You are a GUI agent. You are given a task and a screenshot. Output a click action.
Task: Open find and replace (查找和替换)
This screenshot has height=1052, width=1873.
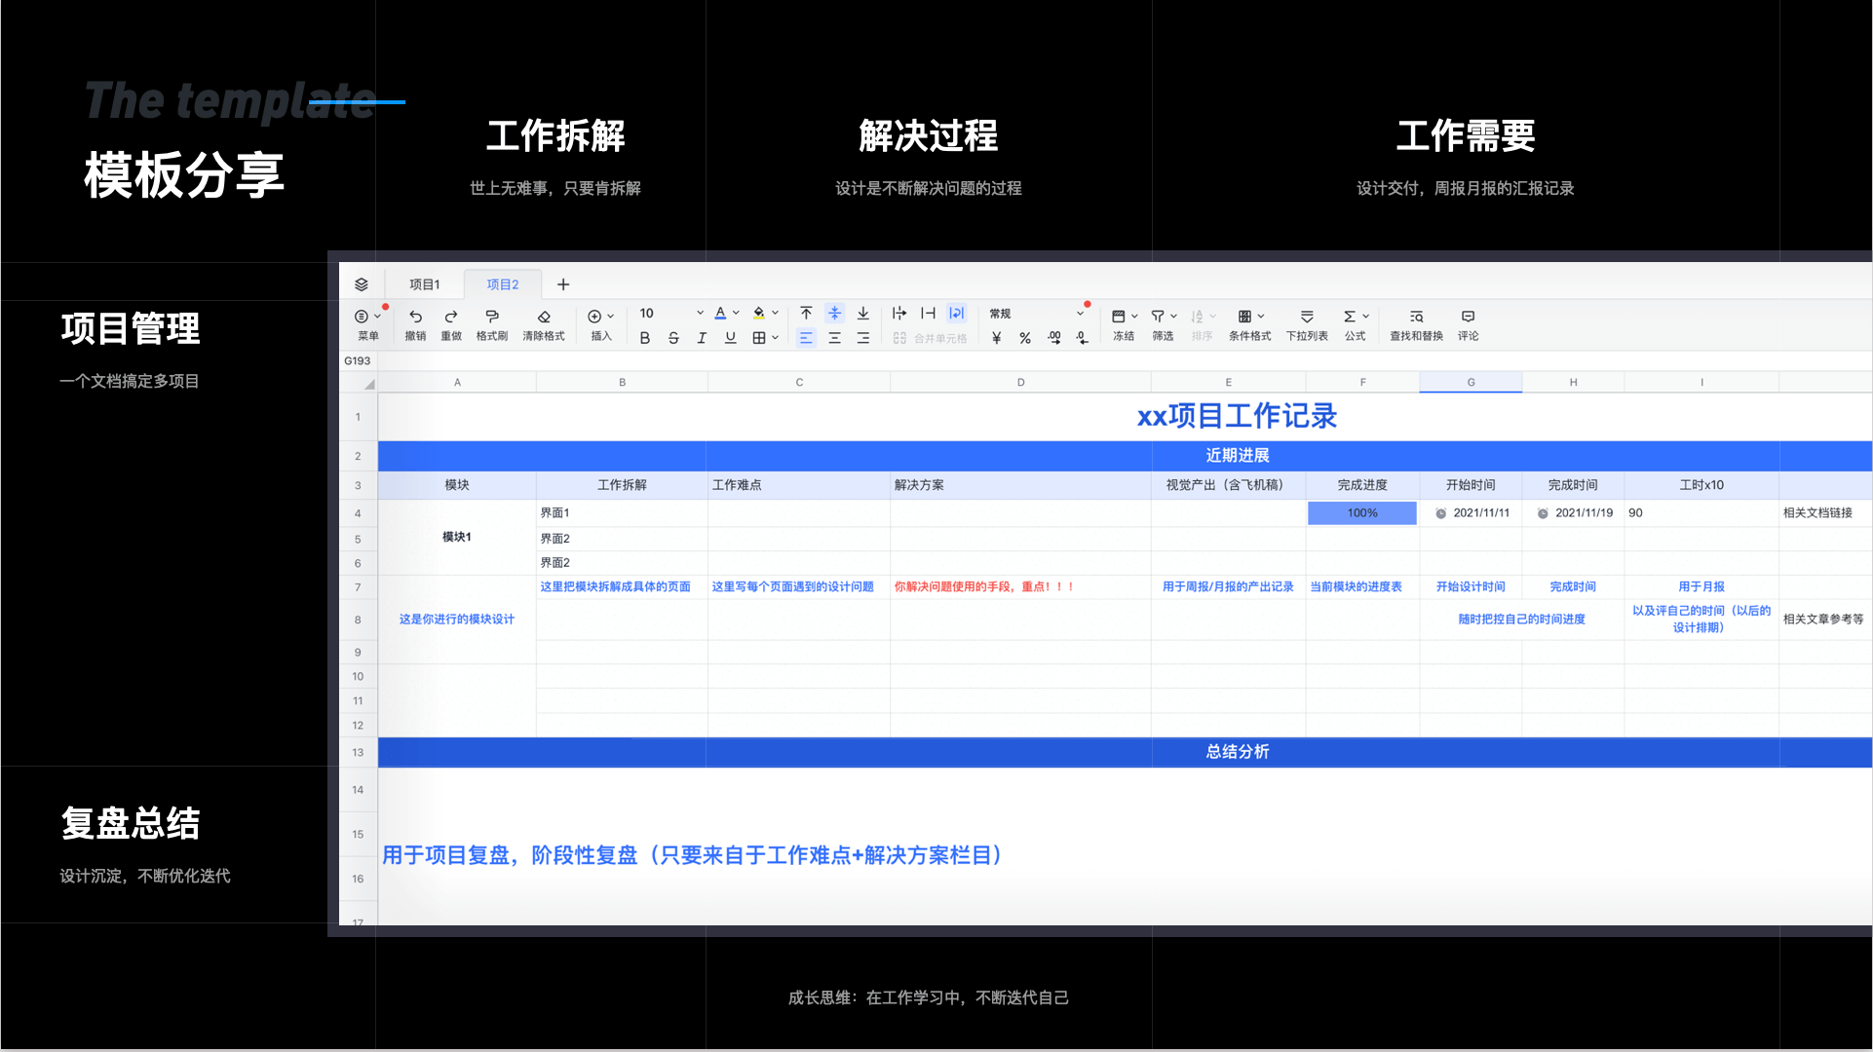(x=1416, y=317)
